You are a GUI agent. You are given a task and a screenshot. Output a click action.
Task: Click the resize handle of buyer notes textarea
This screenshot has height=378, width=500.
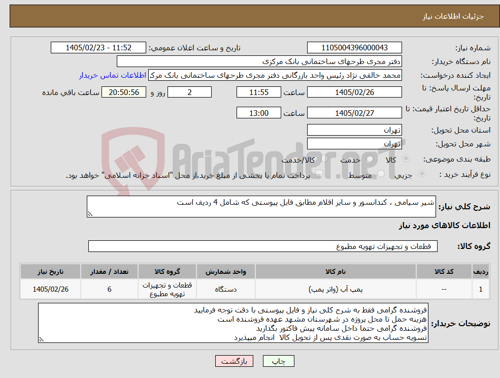click(x=41, y=340)
